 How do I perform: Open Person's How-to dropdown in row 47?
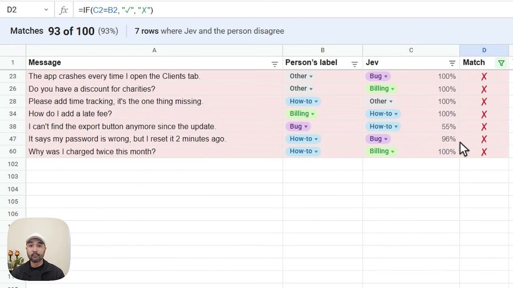(303, 139)
